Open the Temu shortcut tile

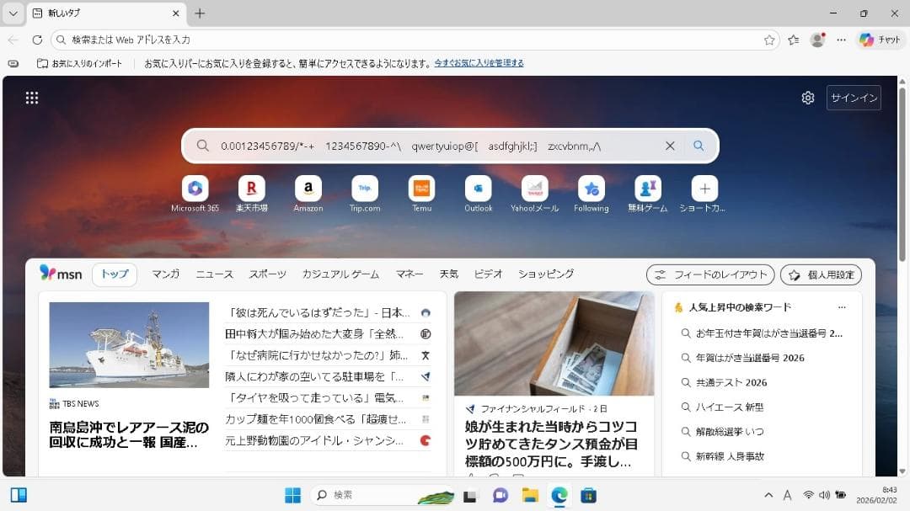(x=421, y=189)
